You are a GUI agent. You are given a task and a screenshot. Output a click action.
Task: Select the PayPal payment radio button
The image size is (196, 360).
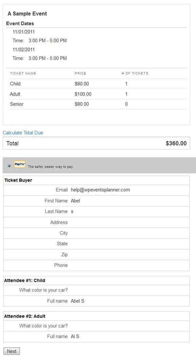tap(9, 166)
